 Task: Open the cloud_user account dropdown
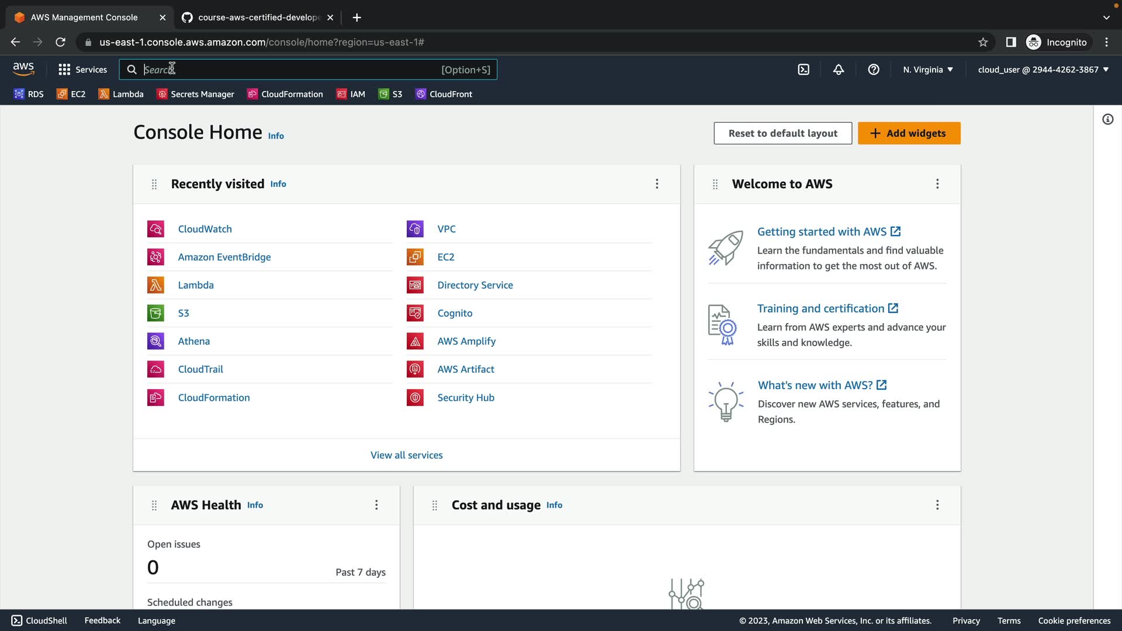coord(1043,70)
